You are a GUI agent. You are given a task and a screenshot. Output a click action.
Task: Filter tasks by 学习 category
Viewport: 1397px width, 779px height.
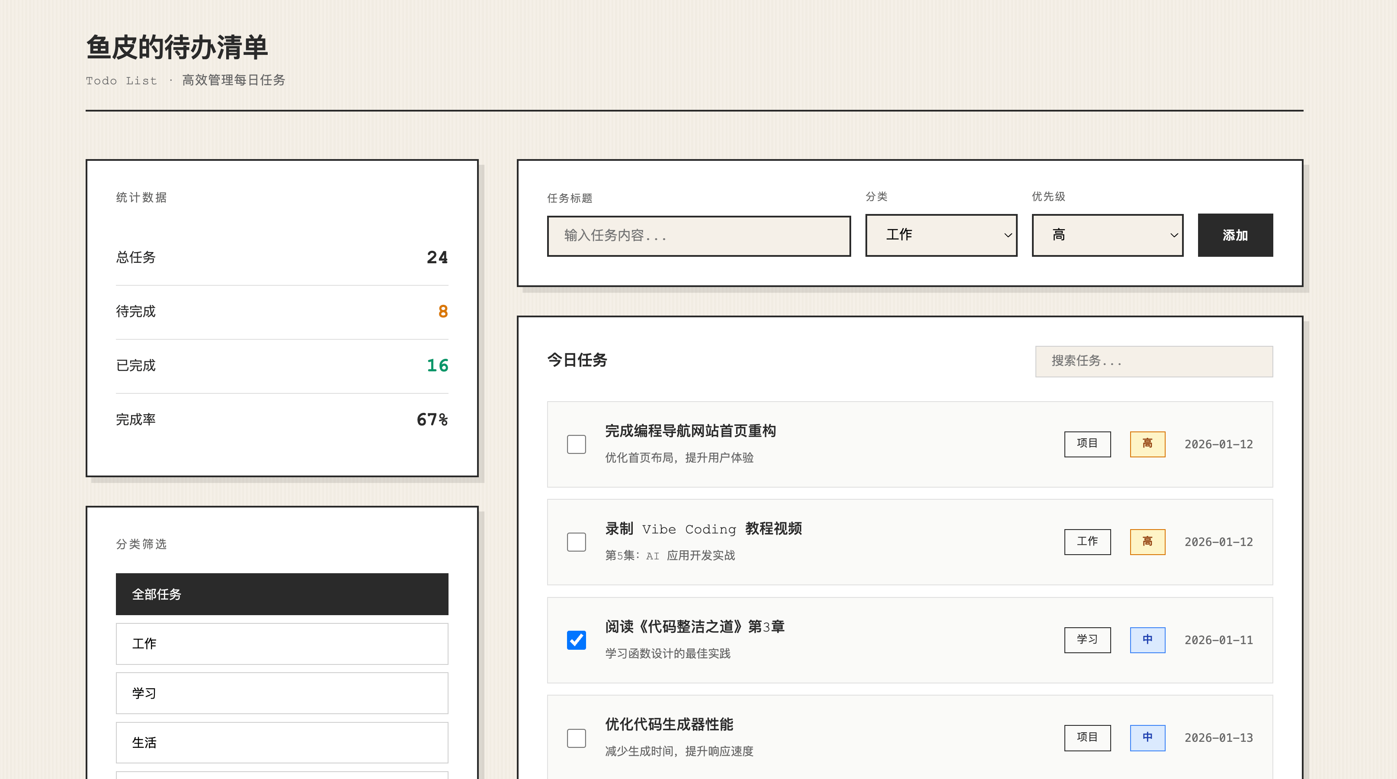coord(282,693)
